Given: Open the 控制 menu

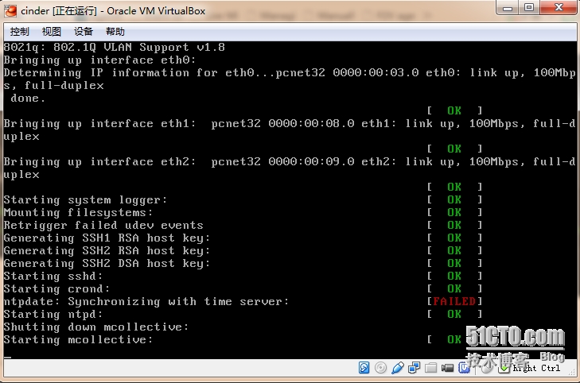Looking at the screenshot, I should [x=20, y=32].
